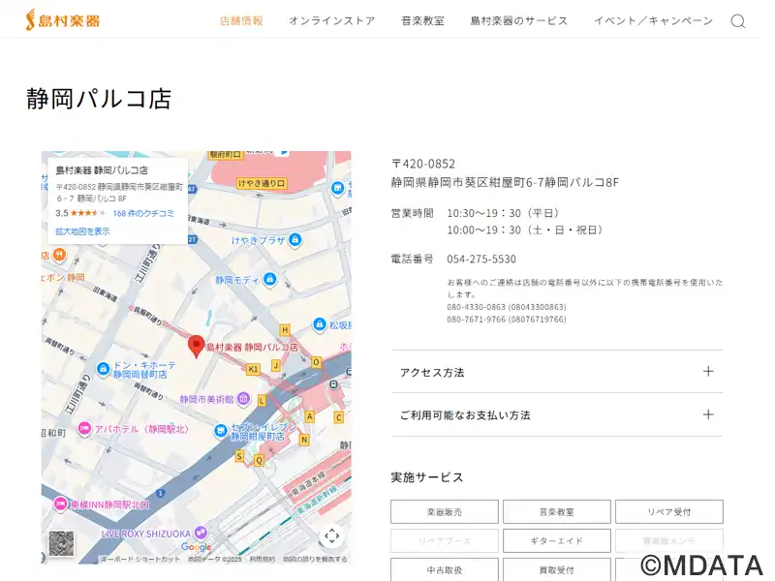Click the 静岡モディ shopping icon on map

pos(270,280)
